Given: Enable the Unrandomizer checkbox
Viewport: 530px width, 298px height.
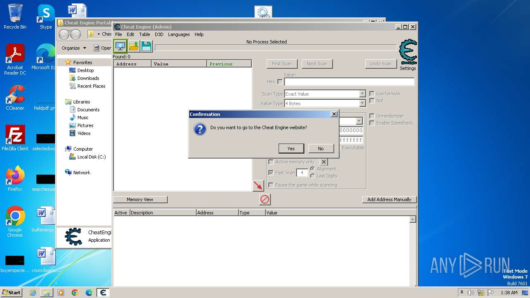Looking at the screenshot, I should point(372,116).
